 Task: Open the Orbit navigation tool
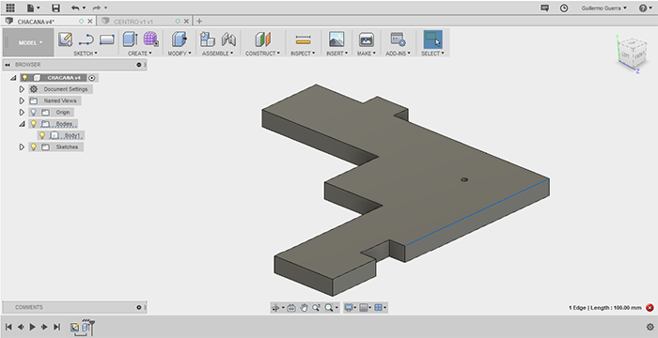tap(275, 308)
